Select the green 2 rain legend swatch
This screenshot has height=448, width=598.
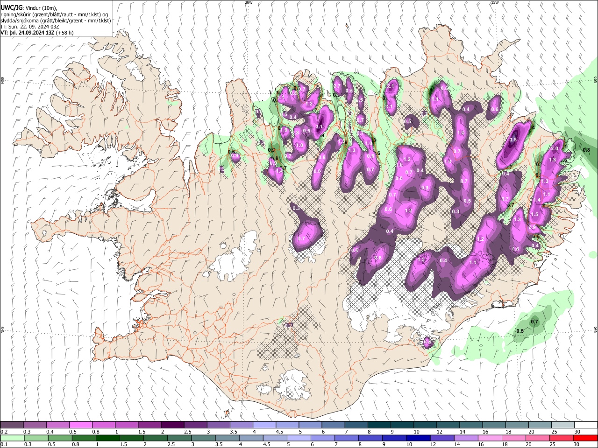[156, 438]
